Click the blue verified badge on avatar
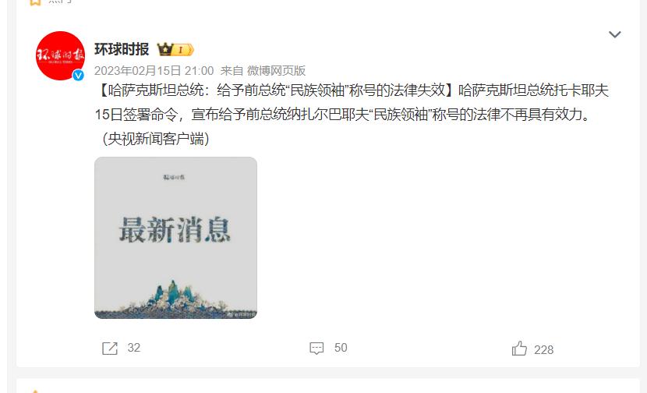This screenshot has height=393, width=647. (x=78, y=75)
